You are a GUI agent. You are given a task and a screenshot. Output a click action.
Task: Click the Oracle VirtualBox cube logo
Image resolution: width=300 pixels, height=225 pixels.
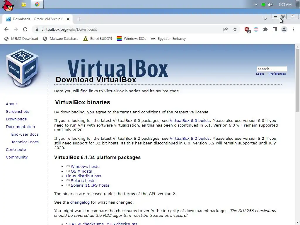tap(22, 68)
